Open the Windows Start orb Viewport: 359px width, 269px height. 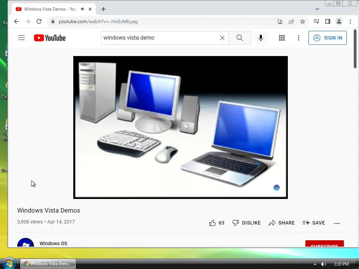point(9,263)
